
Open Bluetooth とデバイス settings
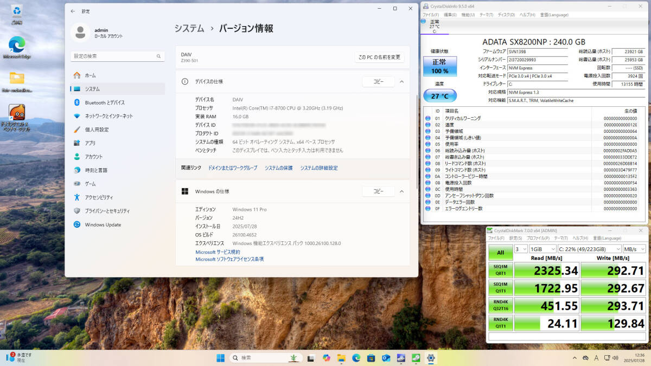pyautogui.click(x=117, y=102)
